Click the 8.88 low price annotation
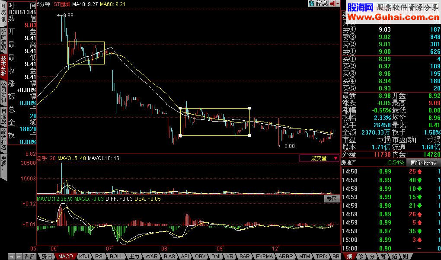Viewport: 441px width, 260px height. [289, 146]
